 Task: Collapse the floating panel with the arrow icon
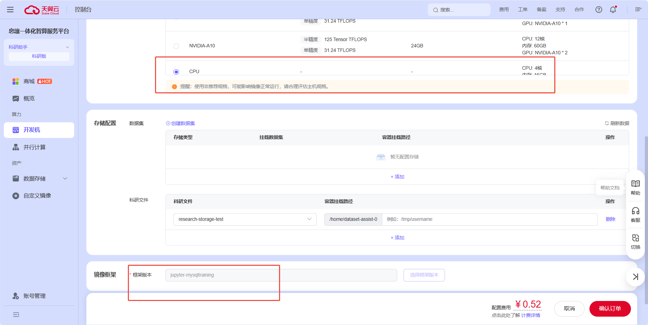tap(635, 277)
